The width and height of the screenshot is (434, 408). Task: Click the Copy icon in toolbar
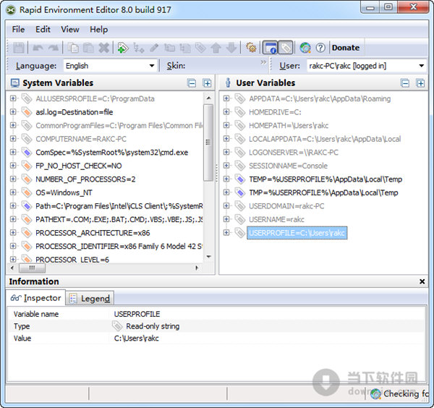pyautogui.click(x=73, y=48)
